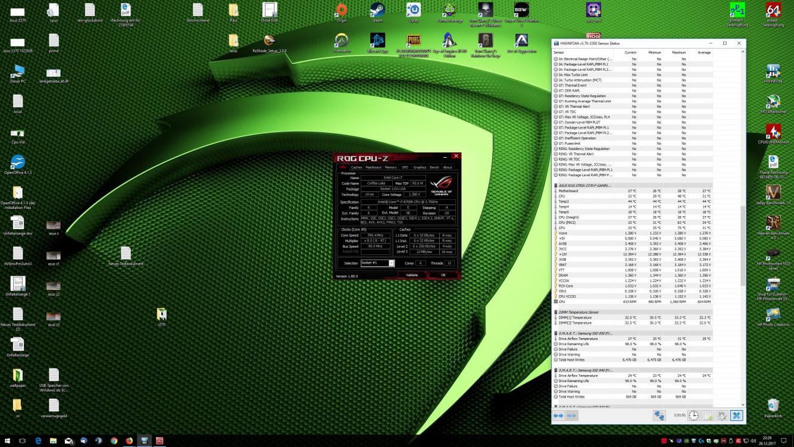Open Tom Clancy's Rainbow Six Siege shortcut
The image size is (794, 447).
[x=485, y=45]
